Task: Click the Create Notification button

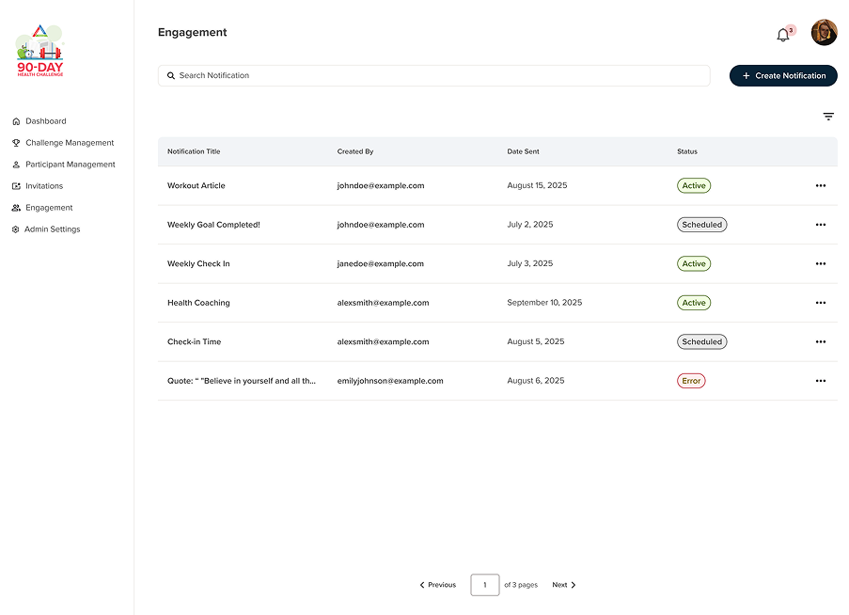Action: click(x=783, y=75)
